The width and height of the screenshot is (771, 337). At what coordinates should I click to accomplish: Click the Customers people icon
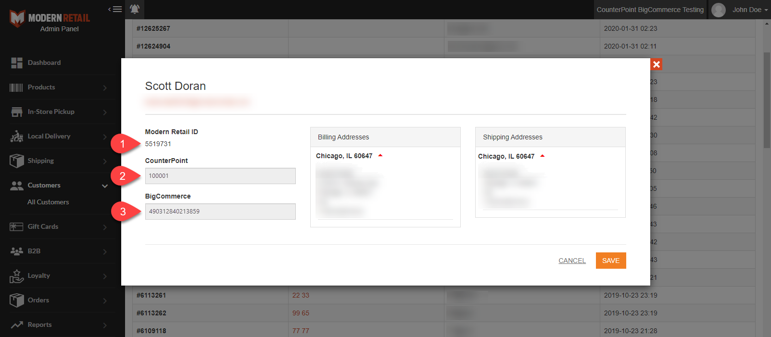coord(17,186)
